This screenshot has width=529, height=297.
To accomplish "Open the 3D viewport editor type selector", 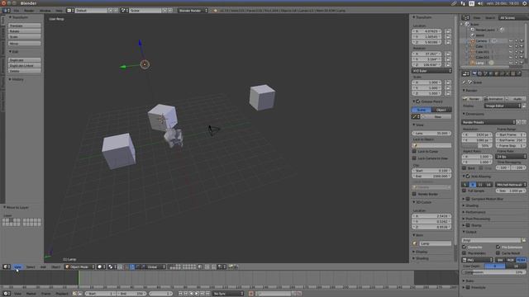I will click(7, 266).
